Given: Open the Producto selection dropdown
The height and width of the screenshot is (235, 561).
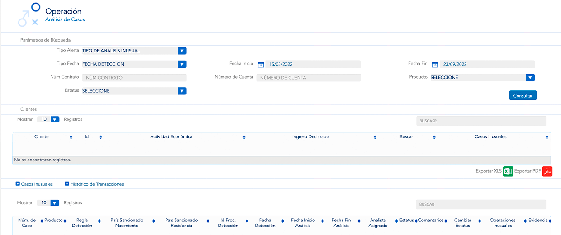Looking at the screenshot, I should [530, 78].
